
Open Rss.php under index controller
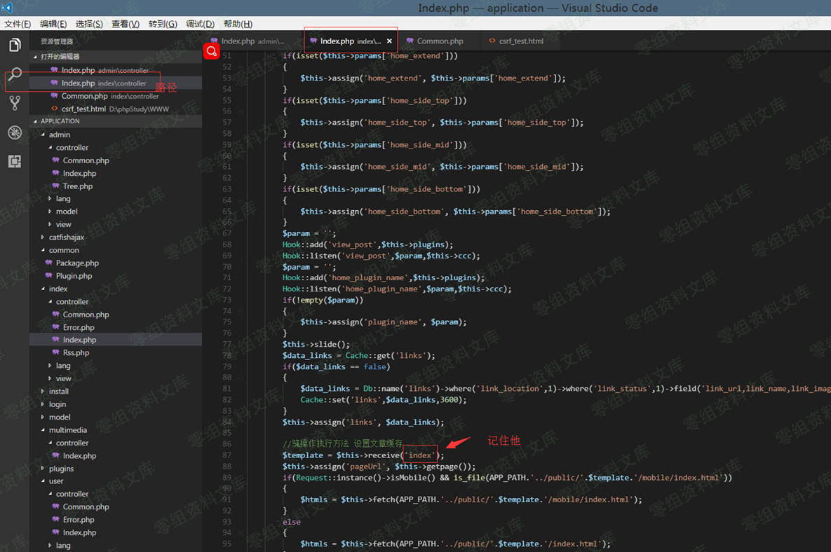pos(76,353)
